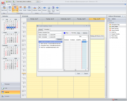Open the round application menu orb
127x101 pixels.
click(x=3, y=3)
